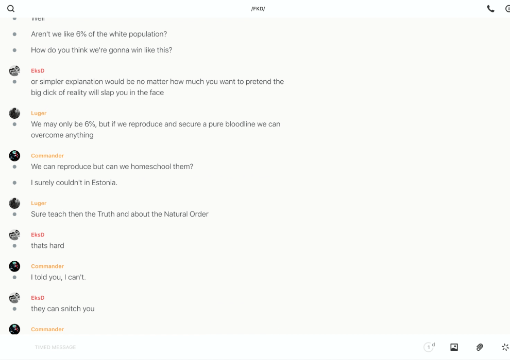Viewport: 510px width, 360px height.
Task: Click the /FKD/ conversation title
Action: 258,9
